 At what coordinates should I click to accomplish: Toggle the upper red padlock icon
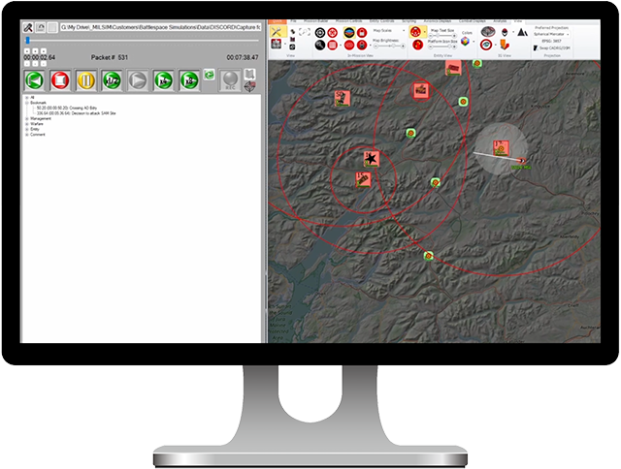[362, 32]
